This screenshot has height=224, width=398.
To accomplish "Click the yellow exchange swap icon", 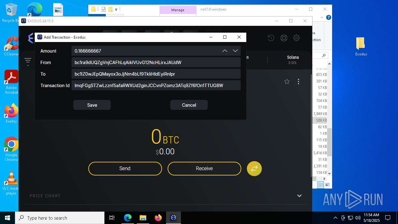I will [254, 168].
